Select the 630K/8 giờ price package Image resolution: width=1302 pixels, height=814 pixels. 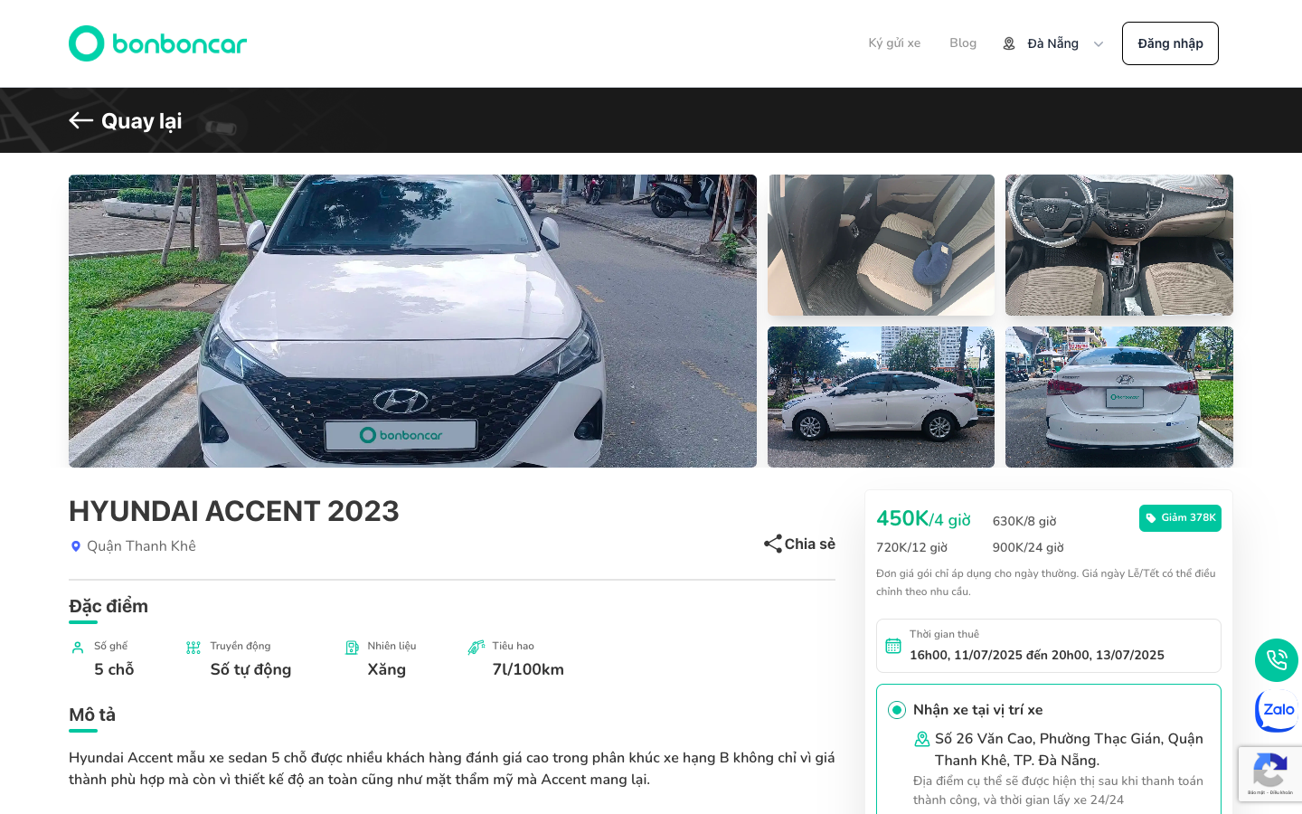(x=1024, y=521)
